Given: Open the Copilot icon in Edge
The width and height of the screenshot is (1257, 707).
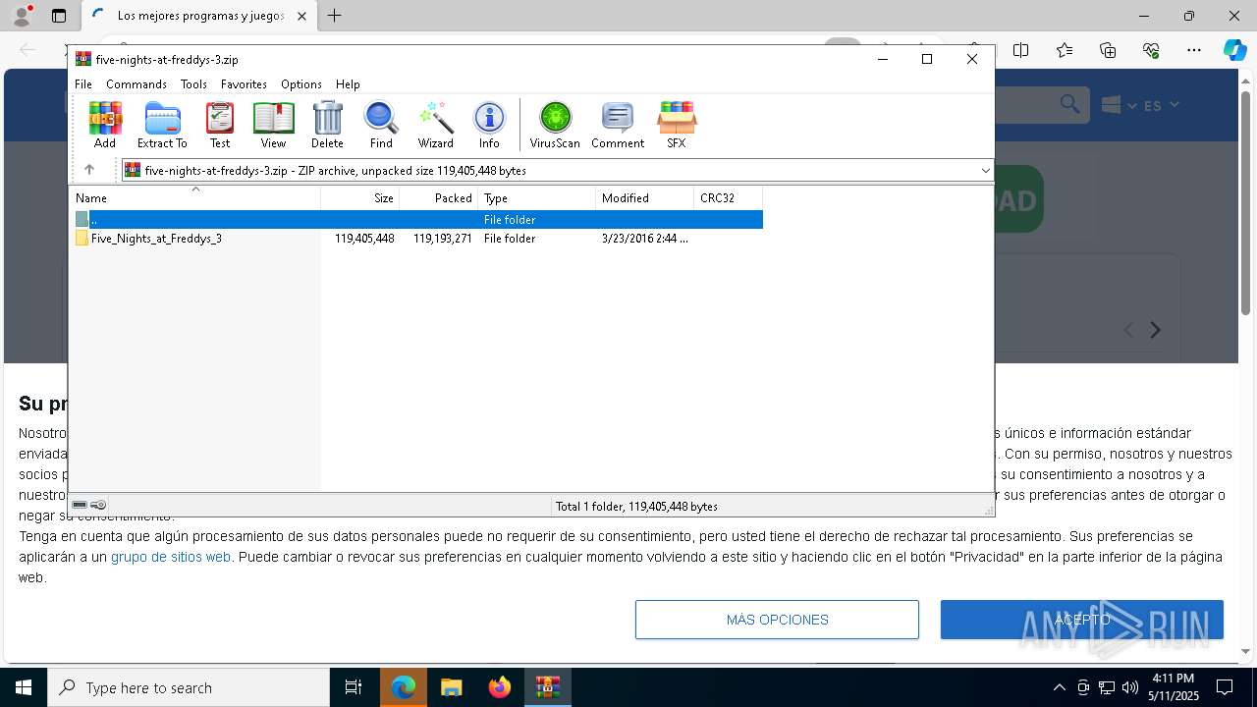Looking at the screenshot, I should [1234, 50].
